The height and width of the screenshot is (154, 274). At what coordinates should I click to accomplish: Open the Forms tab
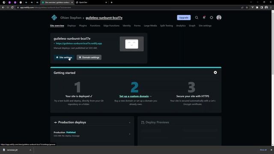[137, 26]
